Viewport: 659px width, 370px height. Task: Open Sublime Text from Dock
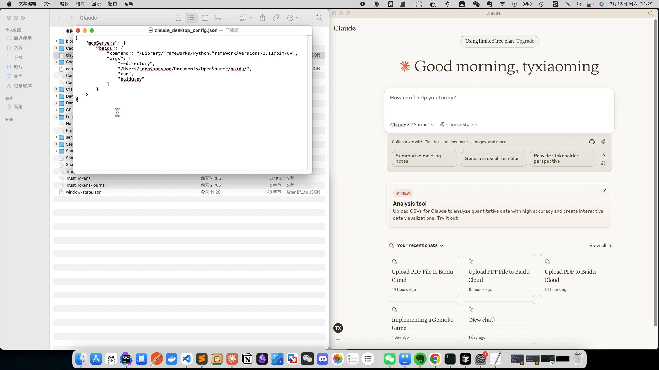201,359
